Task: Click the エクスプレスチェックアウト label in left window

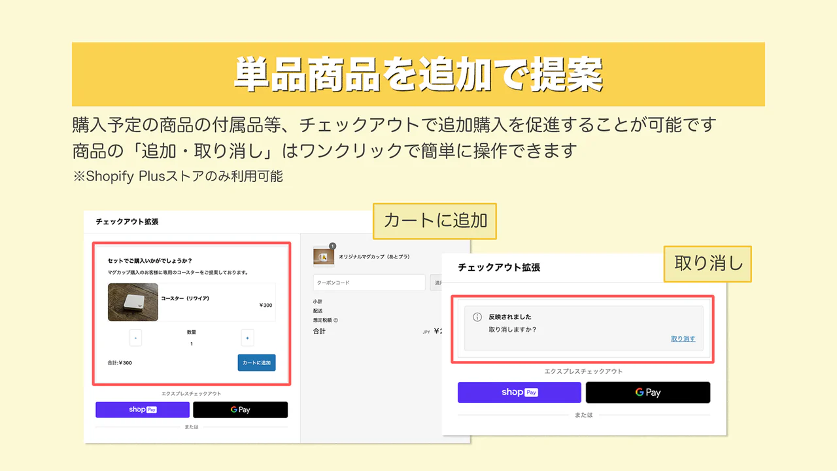Action: click(x=192, y=394)
